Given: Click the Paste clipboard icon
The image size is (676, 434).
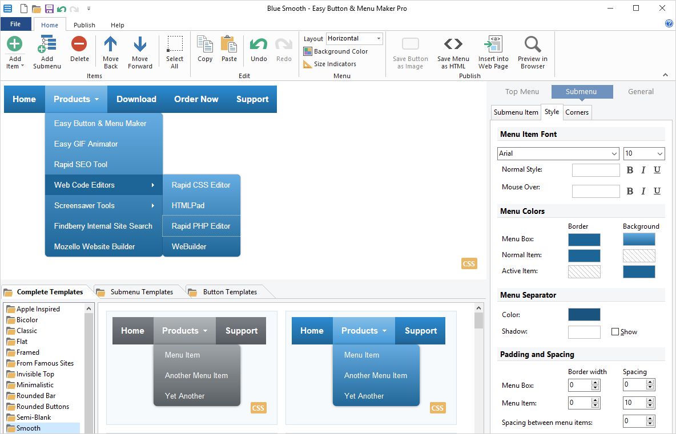Looking at the screenshot, I should point(229,45).
